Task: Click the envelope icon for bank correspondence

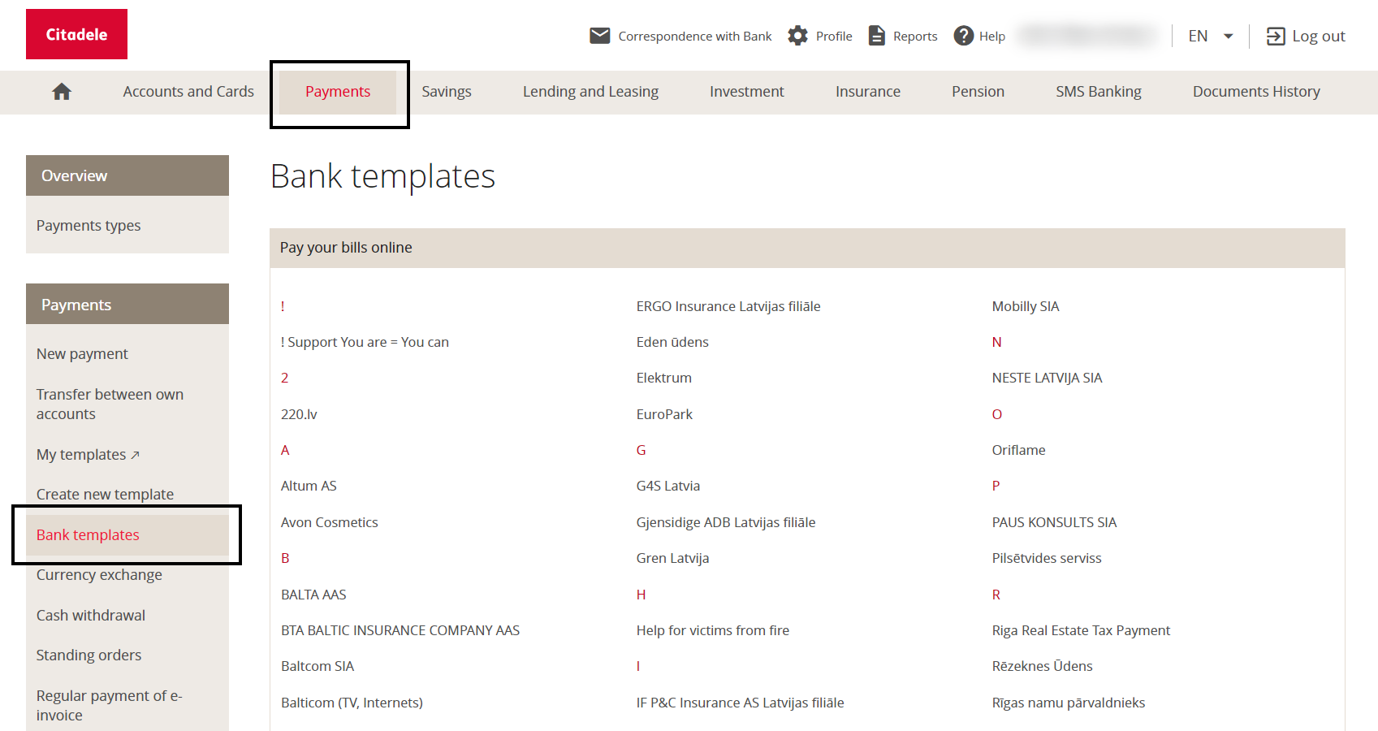Action: 599,36
